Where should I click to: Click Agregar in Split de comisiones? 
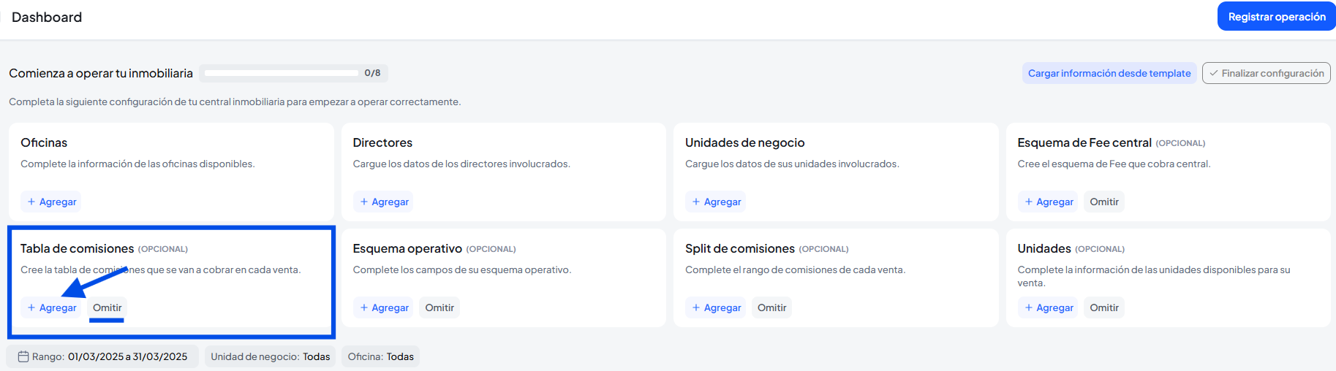click(x=716, y=307)
